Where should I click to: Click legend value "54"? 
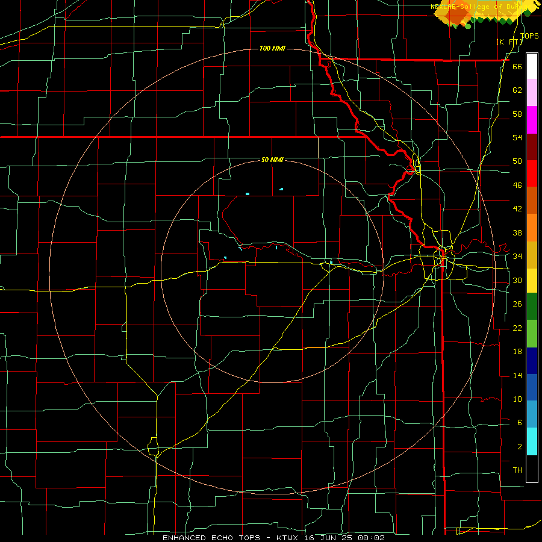pos(517,137)
